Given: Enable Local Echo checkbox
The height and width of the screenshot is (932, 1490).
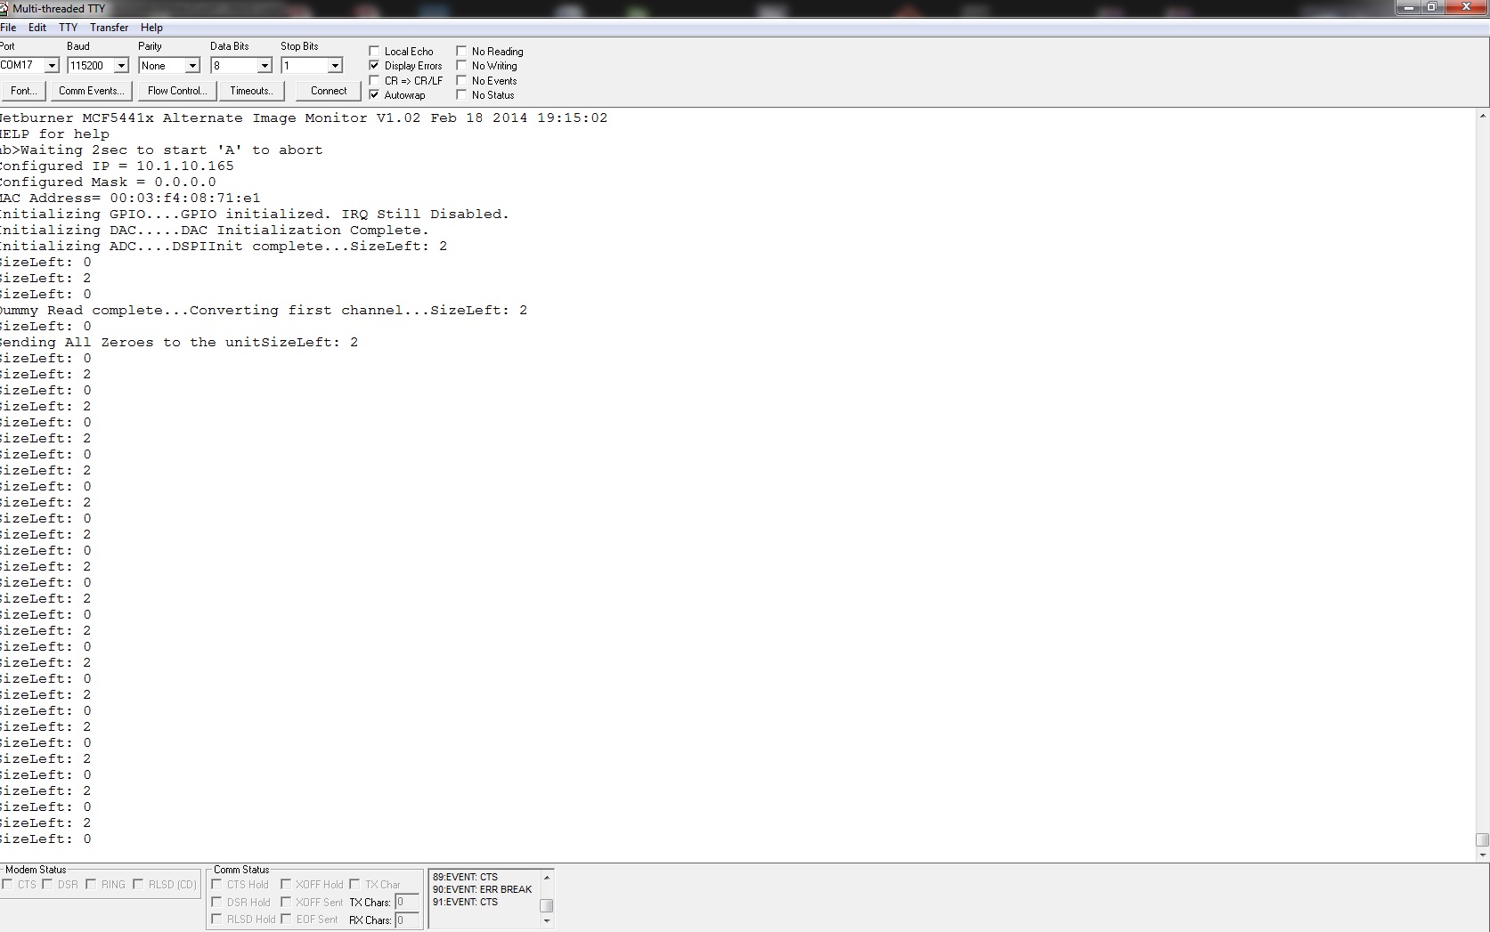Looking at the screenshot, I should point(374,52).
